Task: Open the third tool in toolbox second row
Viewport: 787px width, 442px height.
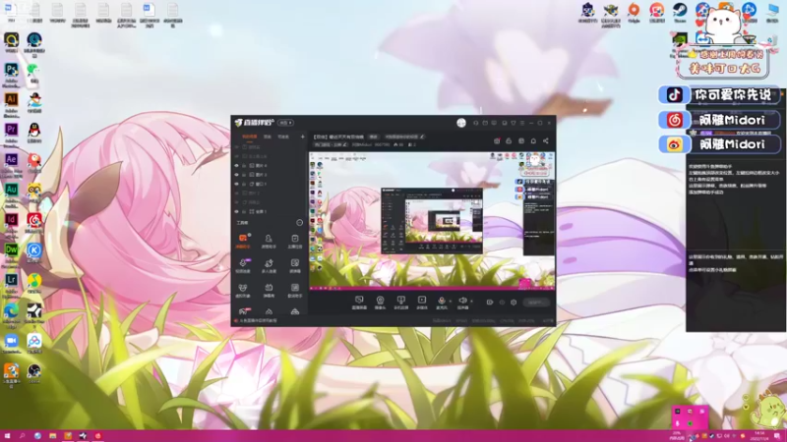Action: point(294,265)
